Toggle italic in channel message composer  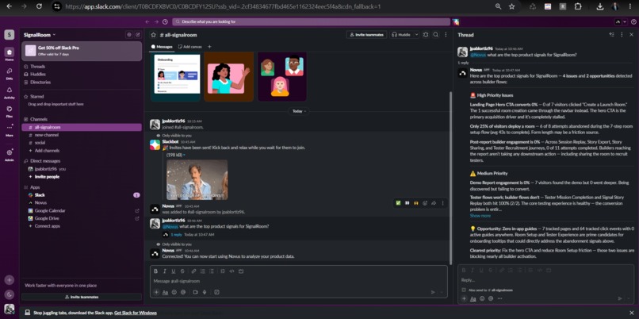tap(165, 271)
